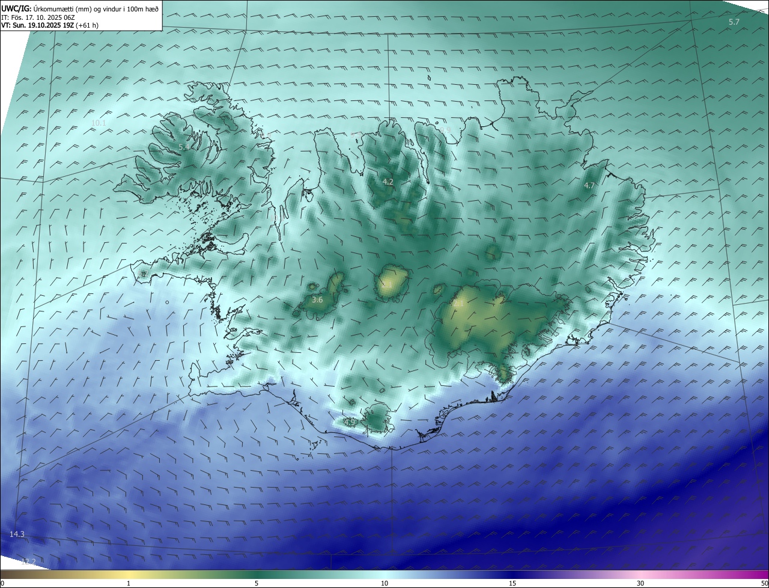Click the map title 'UWC/IG: Úrkomumætti (mm) og vindur í 100m hæð'
The image size is (769, 588).
80,9
